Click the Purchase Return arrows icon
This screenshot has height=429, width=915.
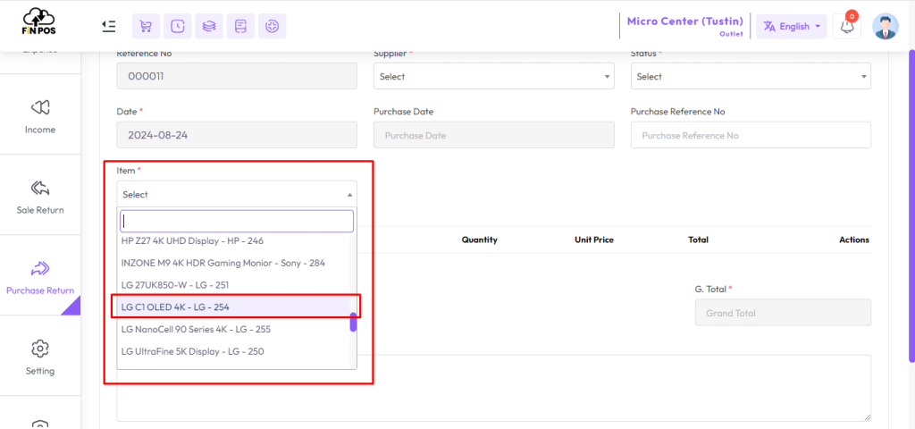point(40,268)
